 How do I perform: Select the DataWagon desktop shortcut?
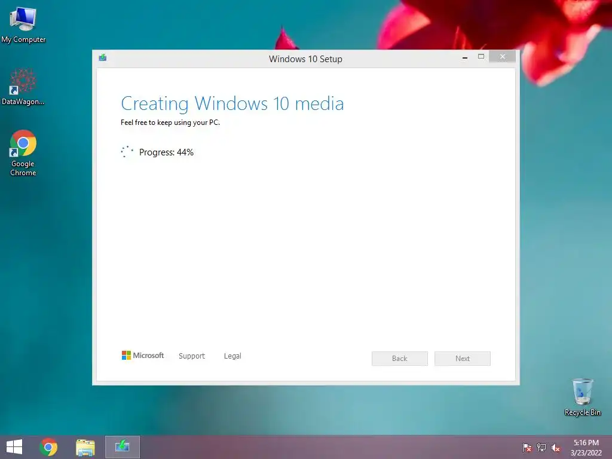(23, 87)
